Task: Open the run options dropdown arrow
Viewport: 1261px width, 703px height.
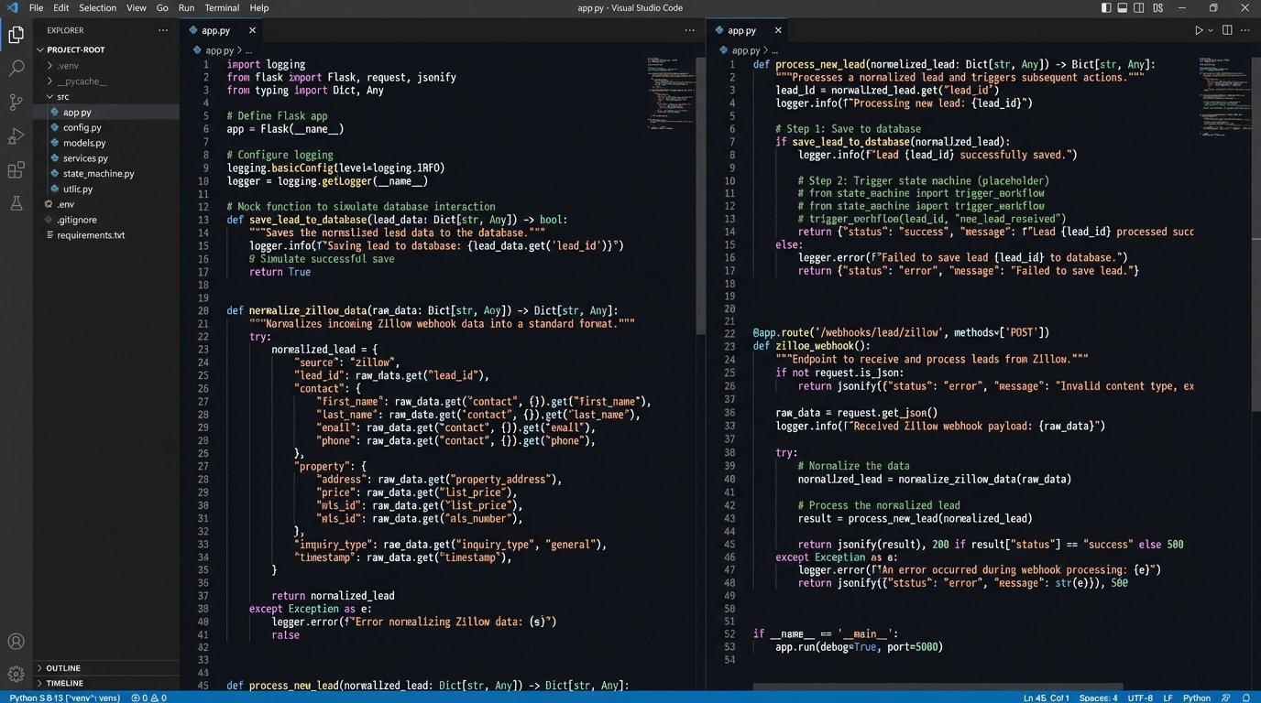Action: pyautogui.click(x=1211, y=30)
